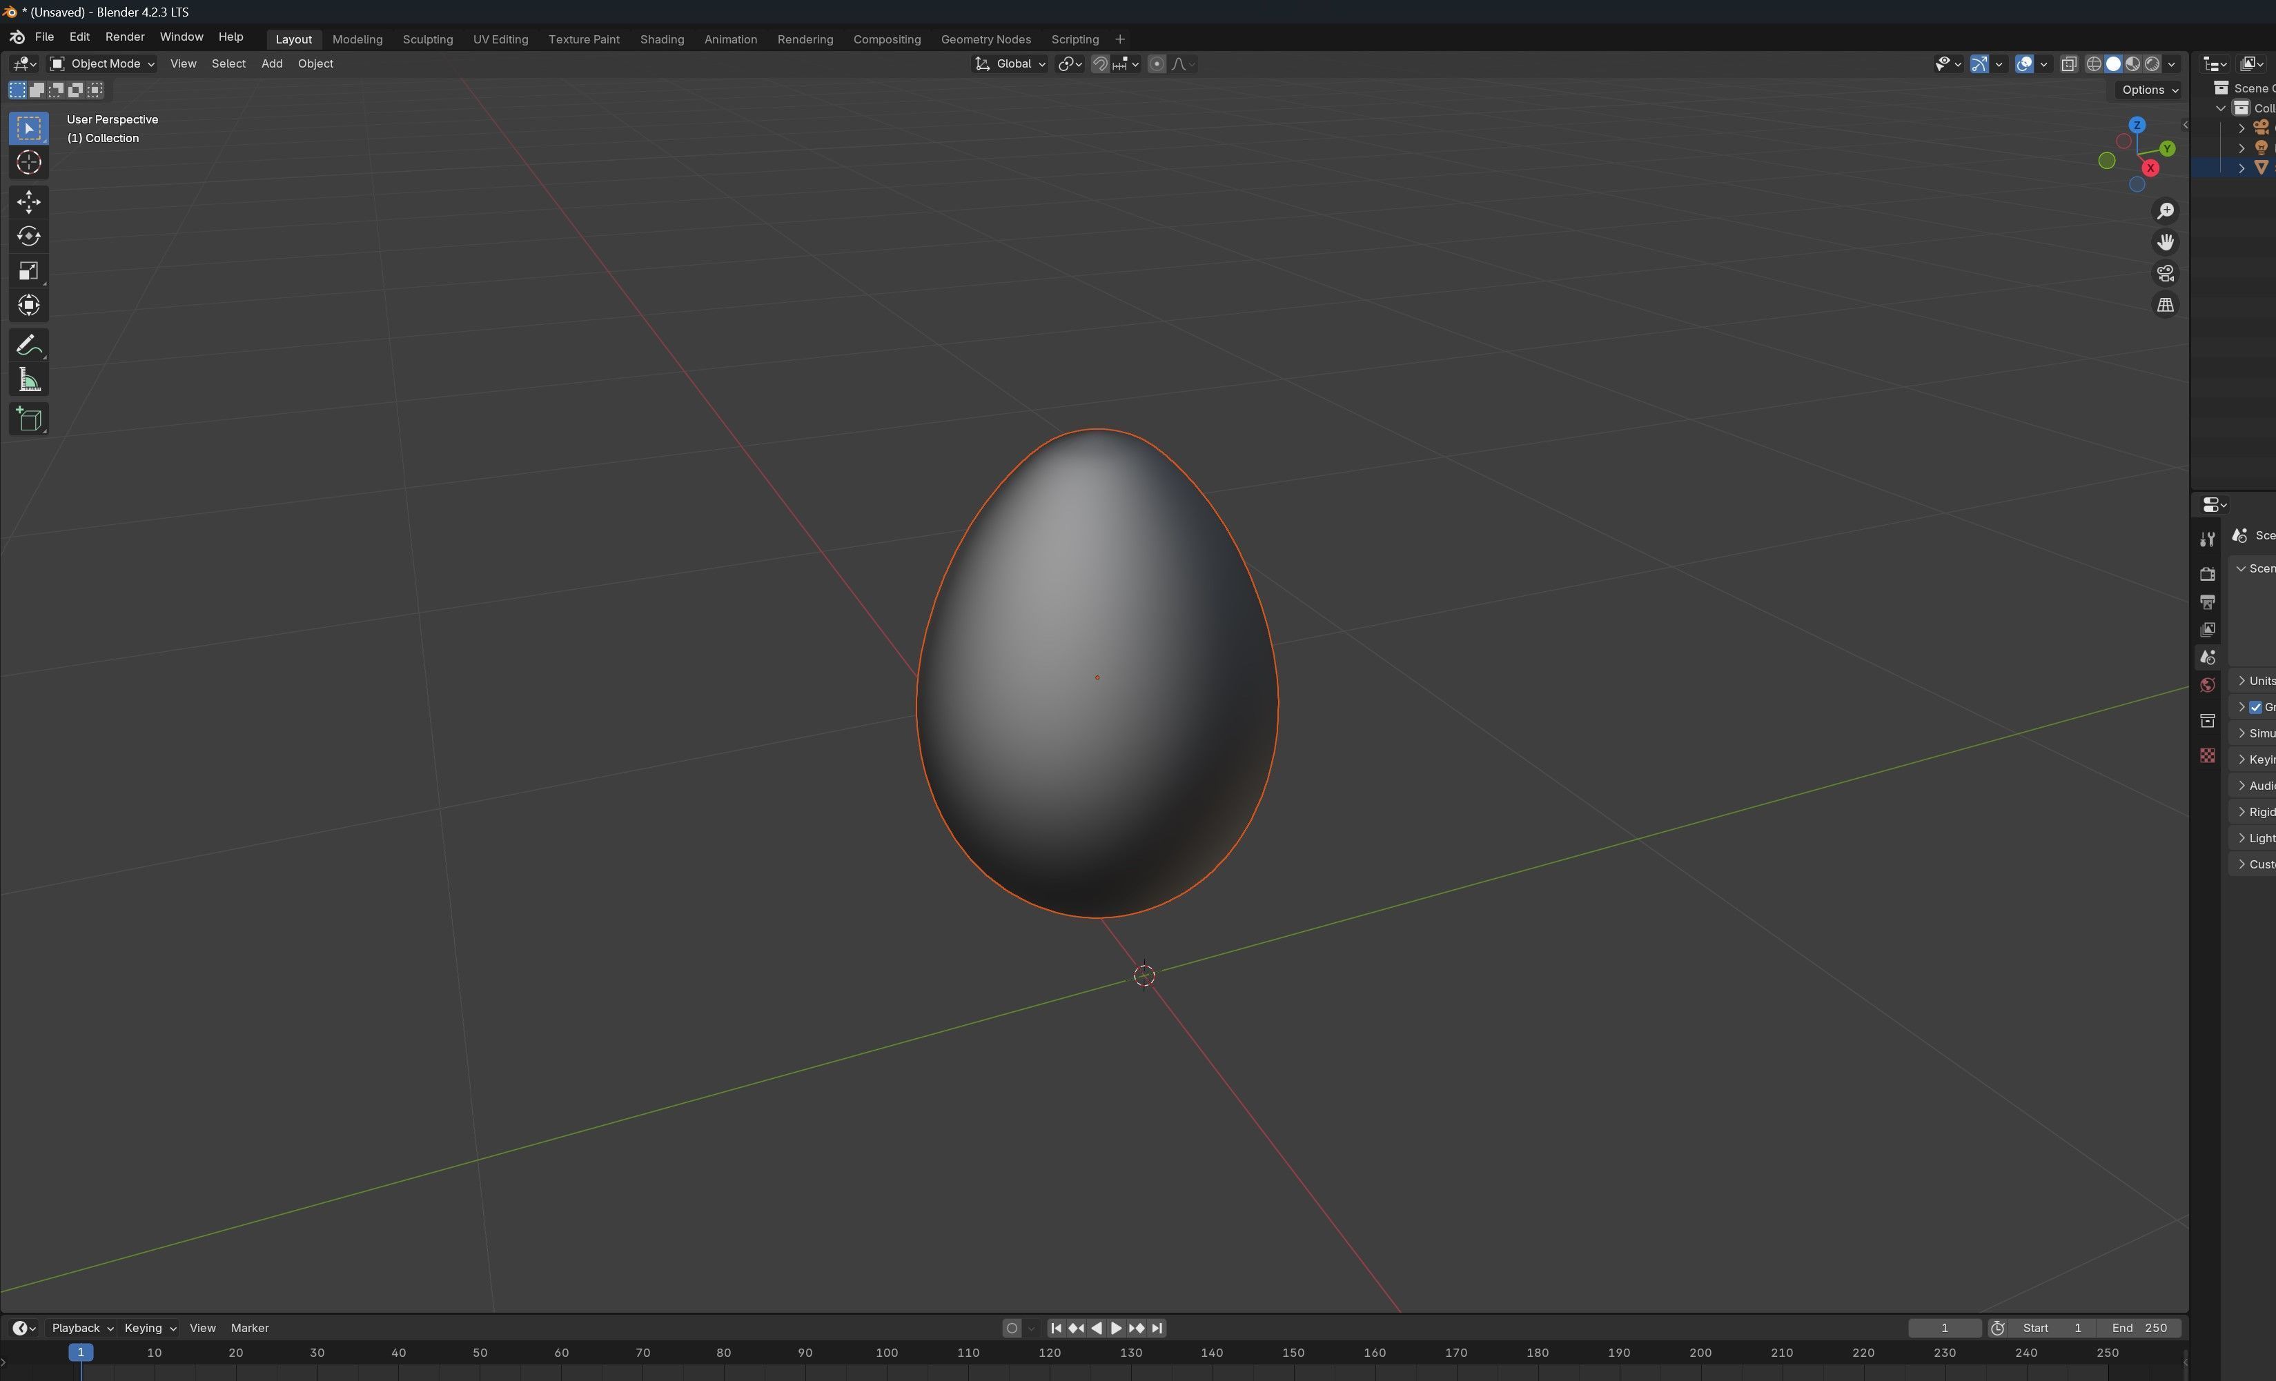2276x1381 pixels.
Task: Open the viewport Add menu
Action: pyautogui.click(x=272, y=63)
